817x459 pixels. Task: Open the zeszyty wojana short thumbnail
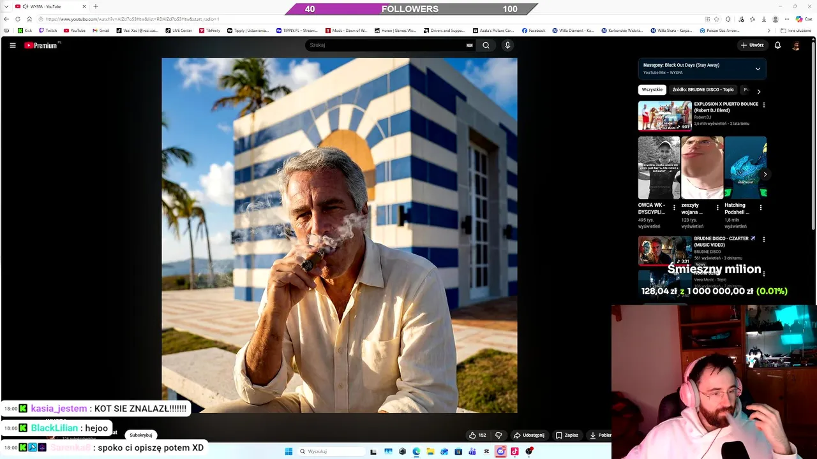click(x=702, y=168)
